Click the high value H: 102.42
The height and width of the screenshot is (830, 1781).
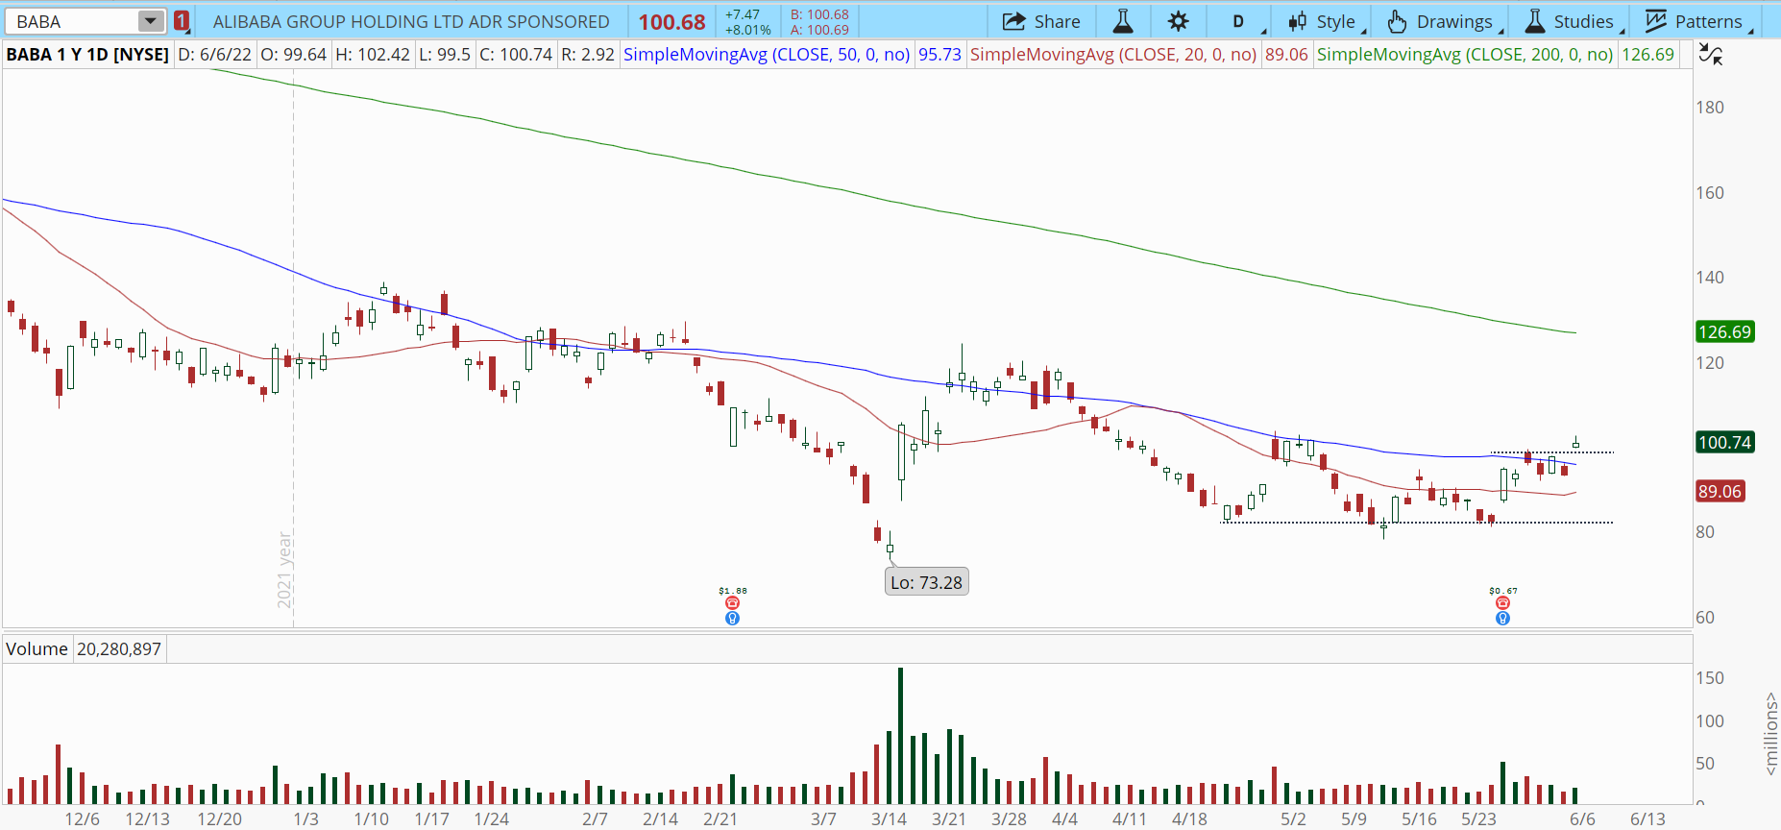point(373,55)
